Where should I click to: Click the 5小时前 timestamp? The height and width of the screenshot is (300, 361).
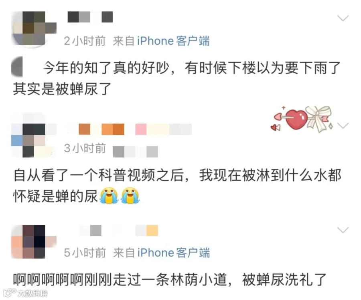coord(85,253)
